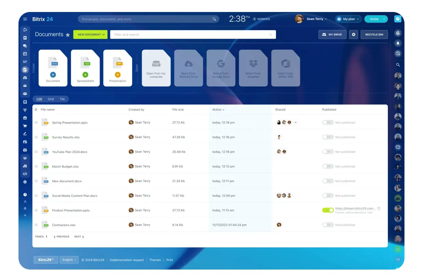
Task: Switch to the Tile view tab
Action: point(62,99)
